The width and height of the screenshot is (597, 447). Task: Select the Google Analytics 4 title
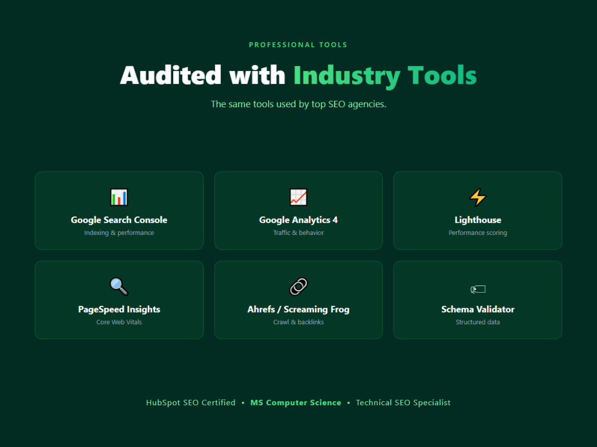pos(298,220)
